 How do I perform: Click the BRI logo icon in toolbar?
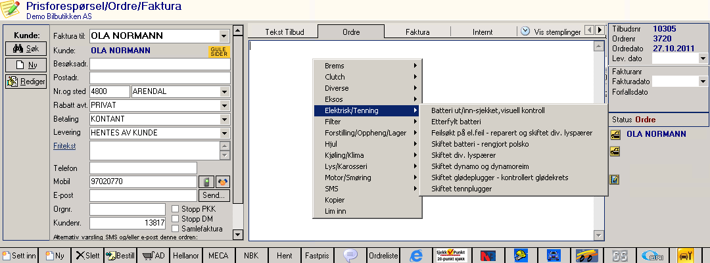pyautogui.click(x=654, y=256)
